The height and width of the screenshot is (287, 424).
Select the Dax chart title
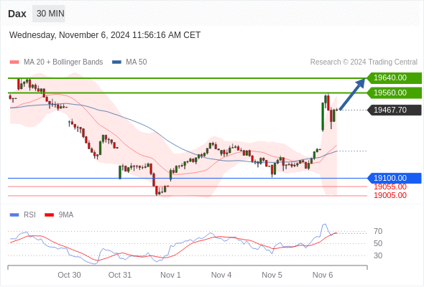[x=17, y=14]
